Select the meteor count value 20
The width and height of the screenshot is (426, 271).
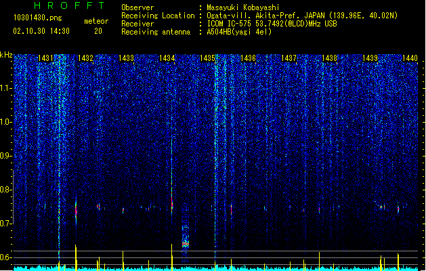point(98,31)
